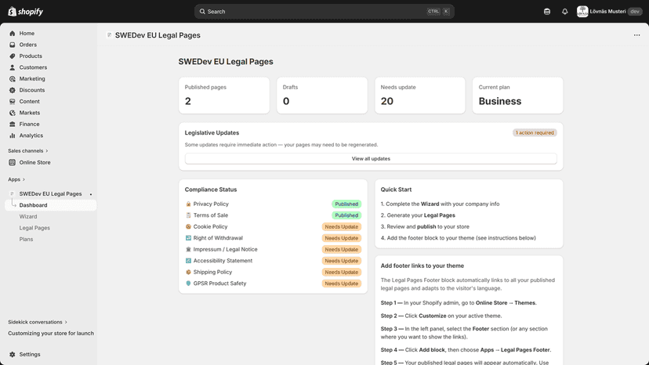The height and width of the screenshot is (365, 649).
Task: Expand Sidekick conversations
Action: 38,322
